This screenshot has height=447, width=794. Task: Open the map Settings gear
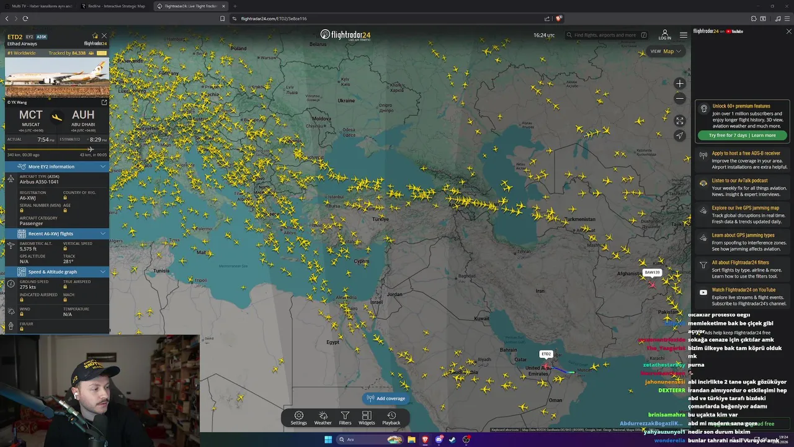(x=298, y=418)
